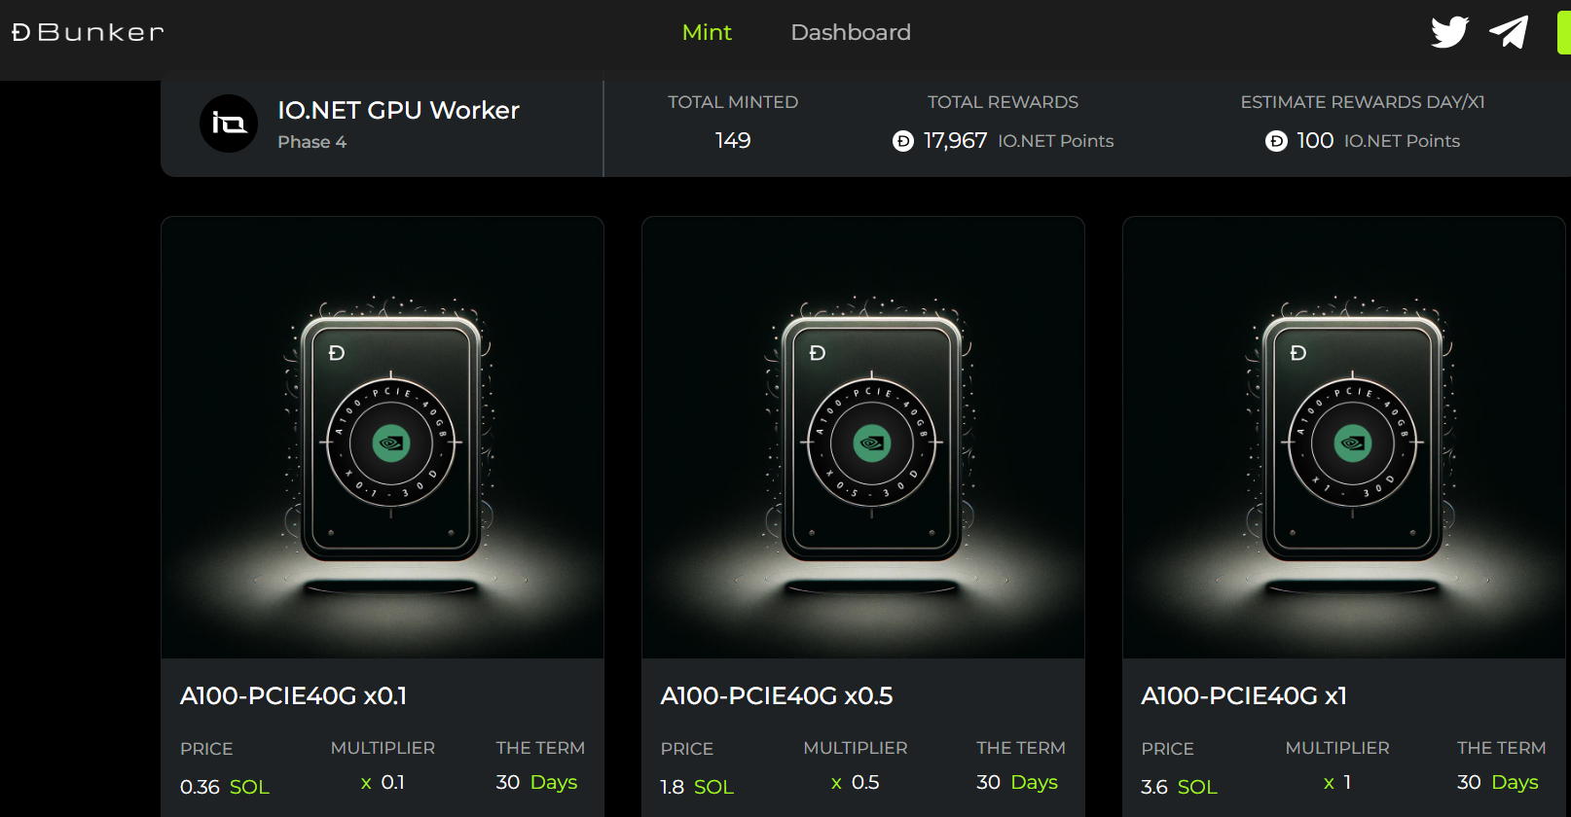Click the x 0.1 multiplier value
The image size is (1571, 817).
[x=383, y=782]
